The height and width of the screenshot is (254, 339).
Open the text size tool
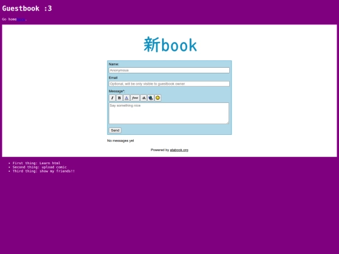point(144,98)
